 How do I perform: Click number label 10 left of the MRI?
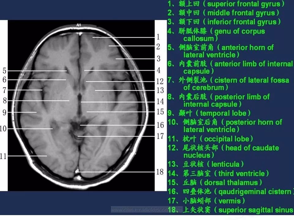pyautogui.click(x=3, y=129)
